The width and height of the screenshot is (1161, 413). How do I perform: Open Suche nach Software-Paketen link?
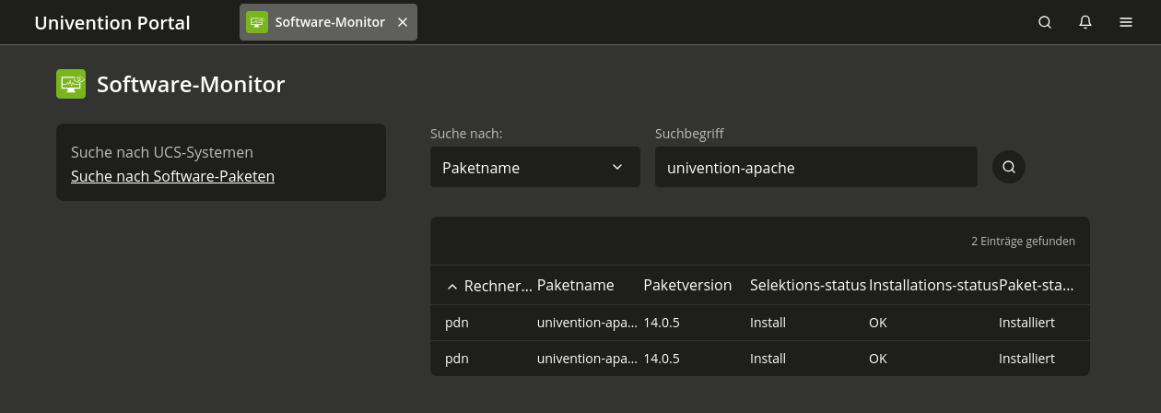pos(172,176)
